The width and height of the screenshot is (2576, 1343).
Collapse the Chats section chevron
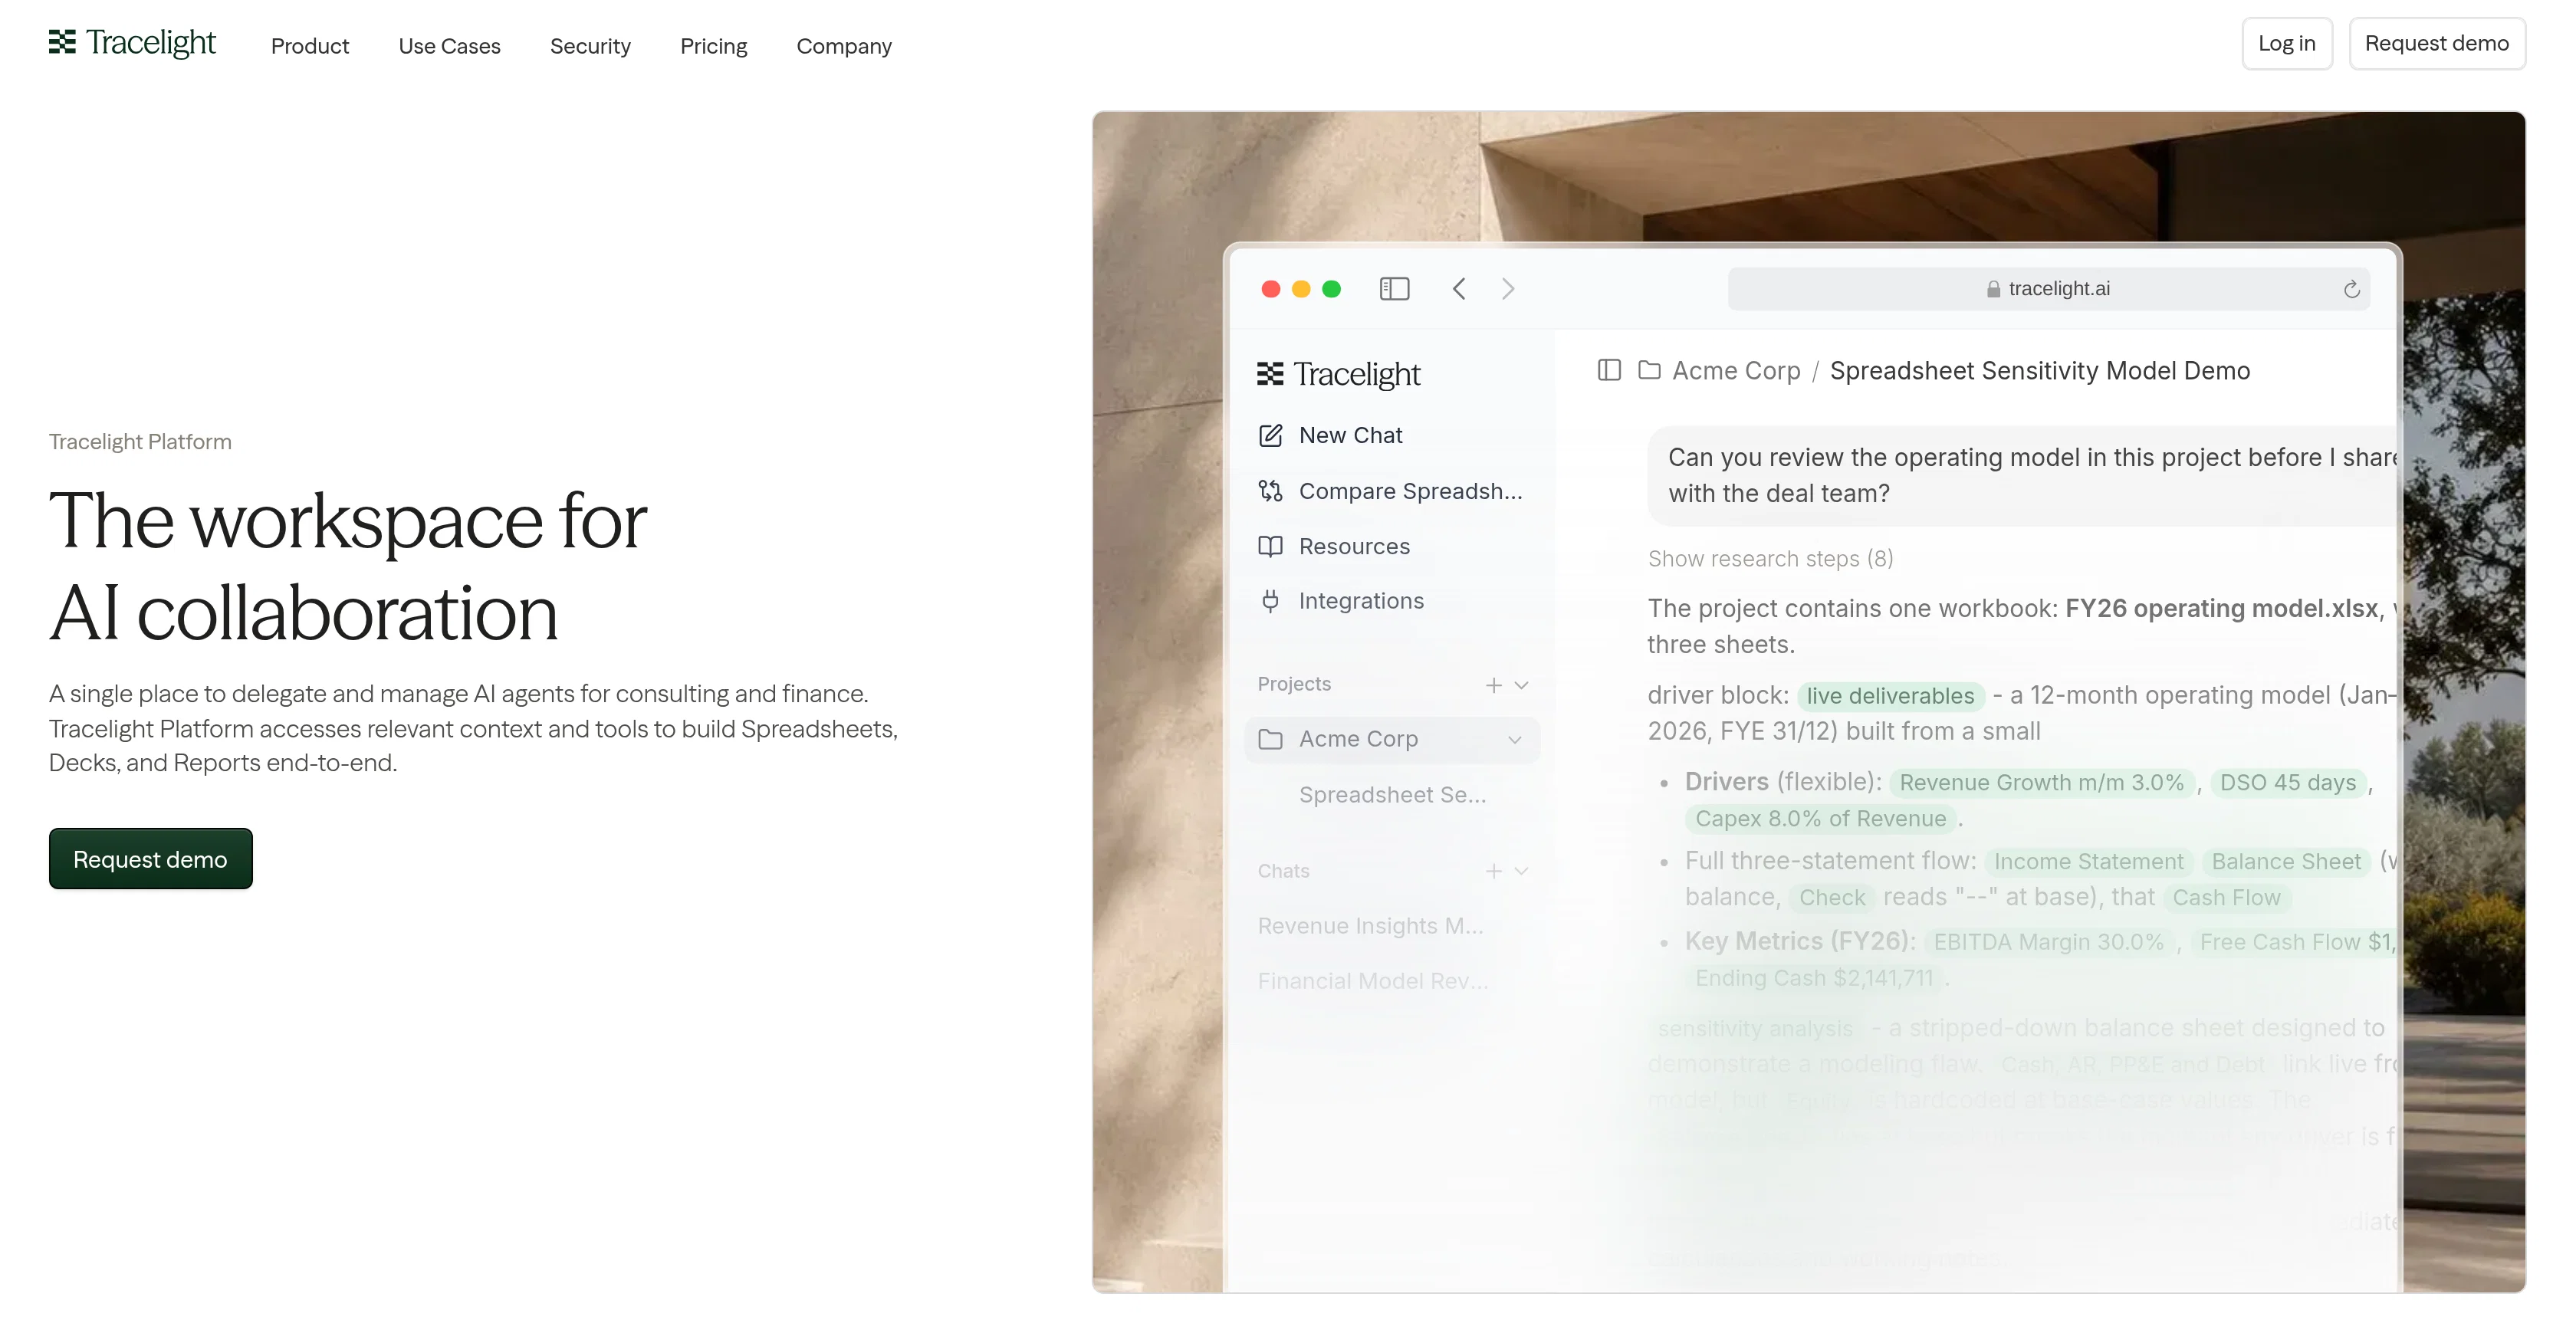1521,871
